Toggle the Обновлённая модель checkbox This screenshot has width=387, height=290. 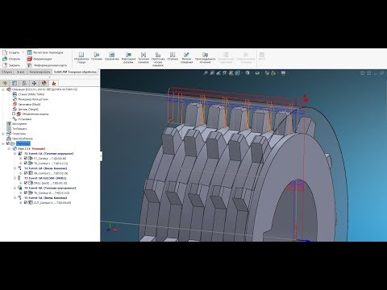14,114
